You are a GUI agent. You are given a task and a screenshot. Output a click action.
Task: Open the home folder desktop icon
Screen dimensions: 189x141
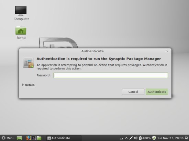pos(21,33)
